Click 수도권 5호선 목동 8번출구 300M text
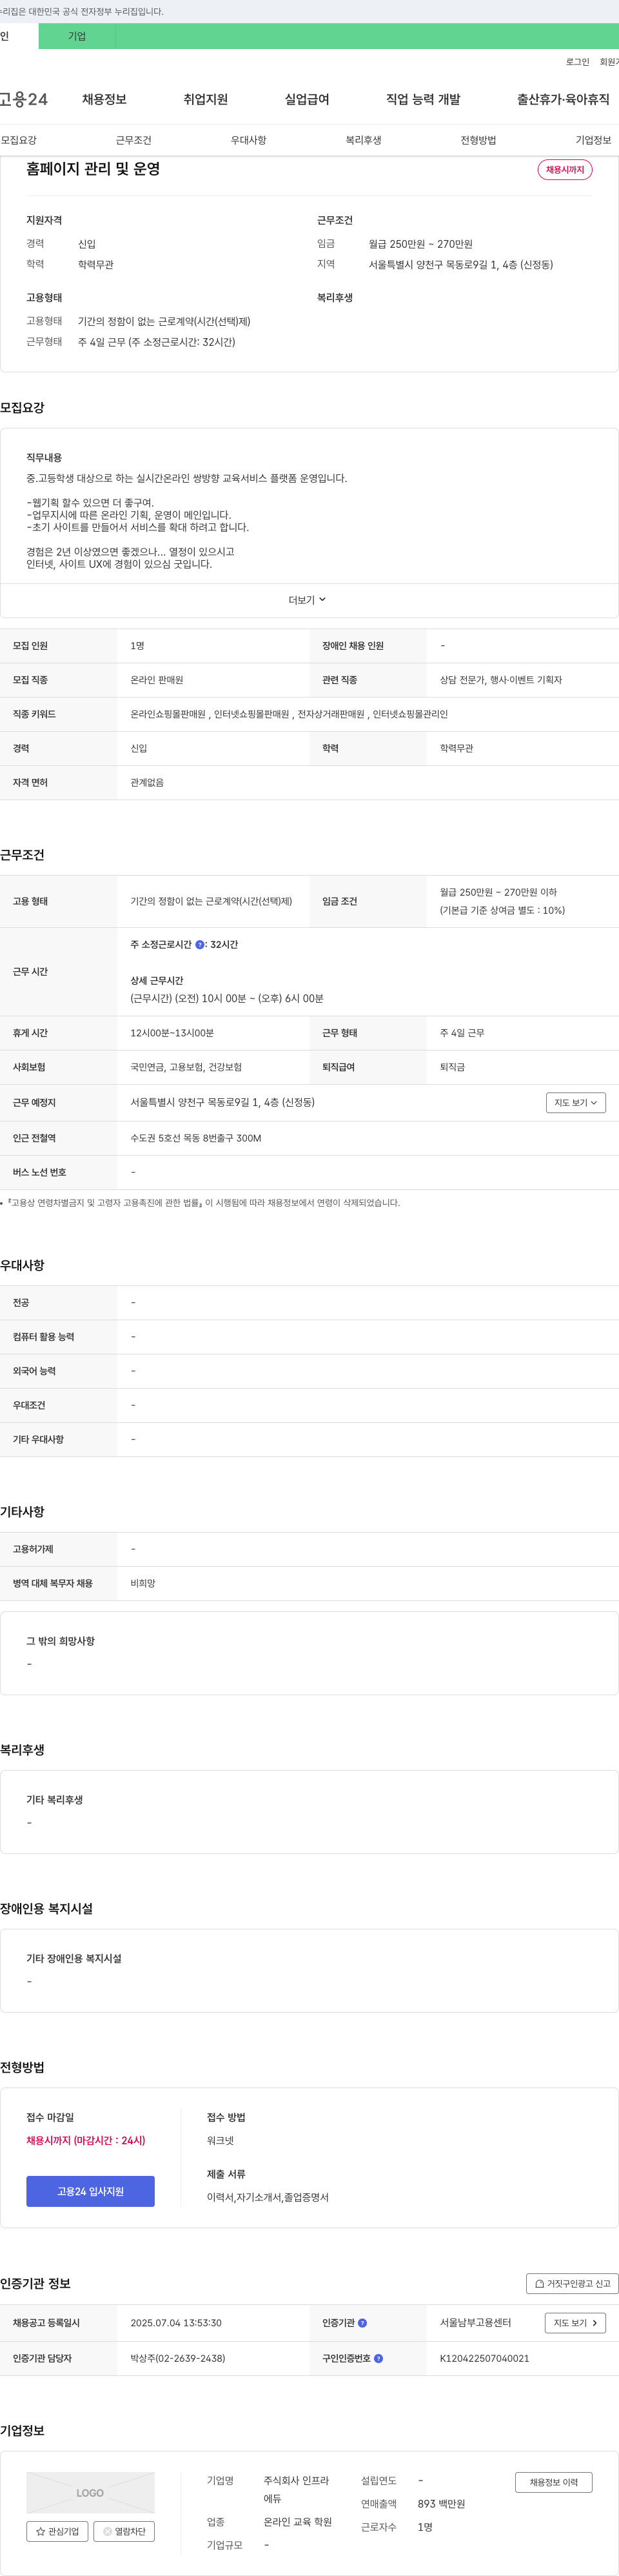Viewport: 619px width, 2576px height. point(196,1138)
